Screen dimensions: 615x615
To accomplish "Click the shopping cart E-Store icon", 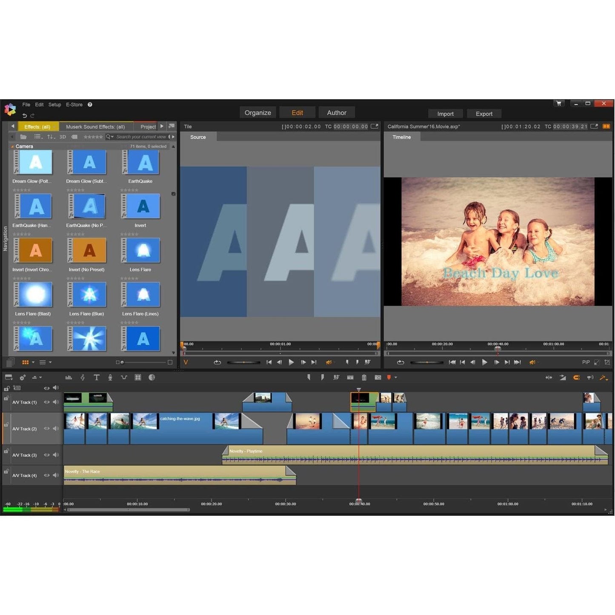I will [x=558, y=103].
